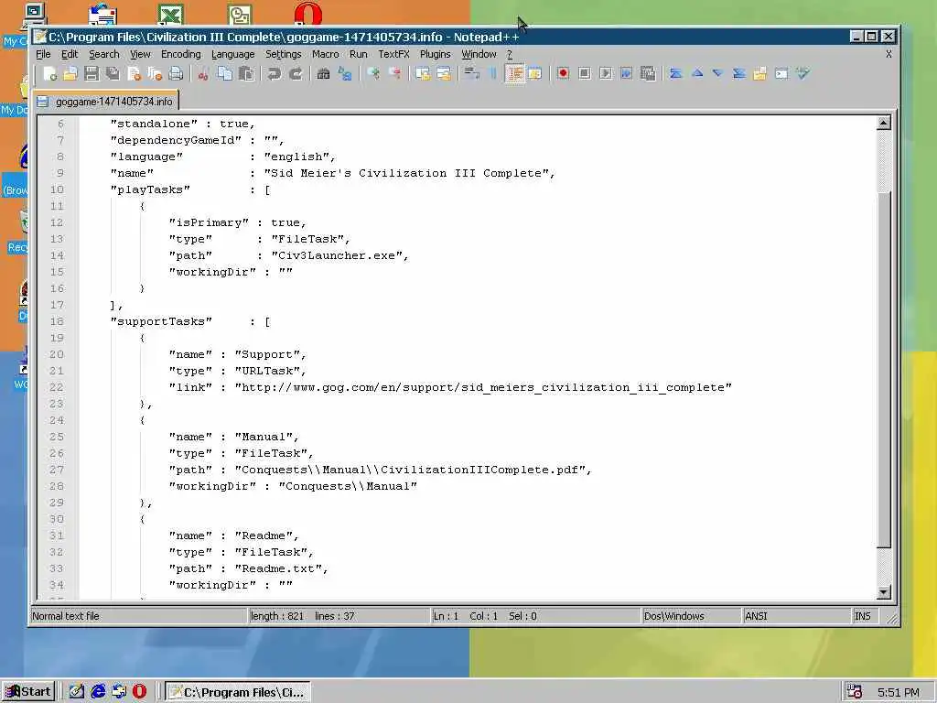Click the Stop recording macro icon

tap(585, 73)
